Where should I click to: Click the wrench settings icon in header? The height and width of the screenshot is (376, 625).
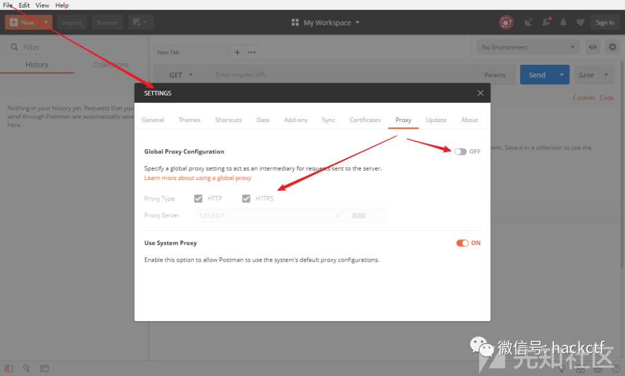tap(546, 22)
